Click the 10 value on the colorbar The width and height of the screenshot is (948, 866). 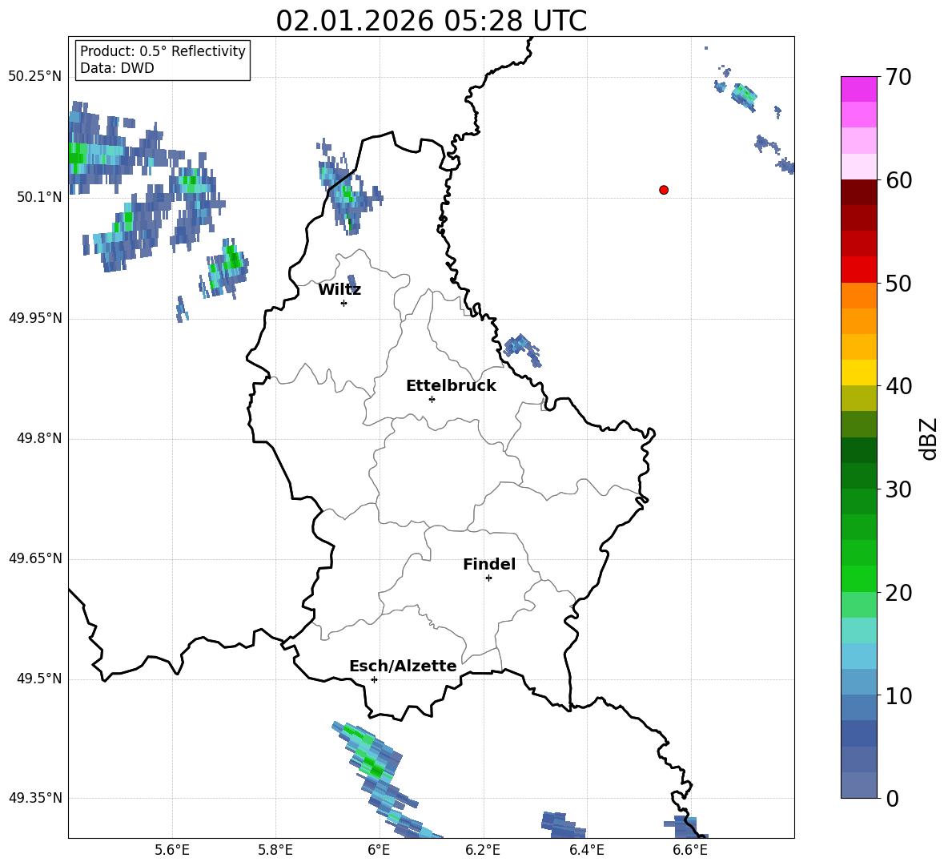tap(898, 696)
